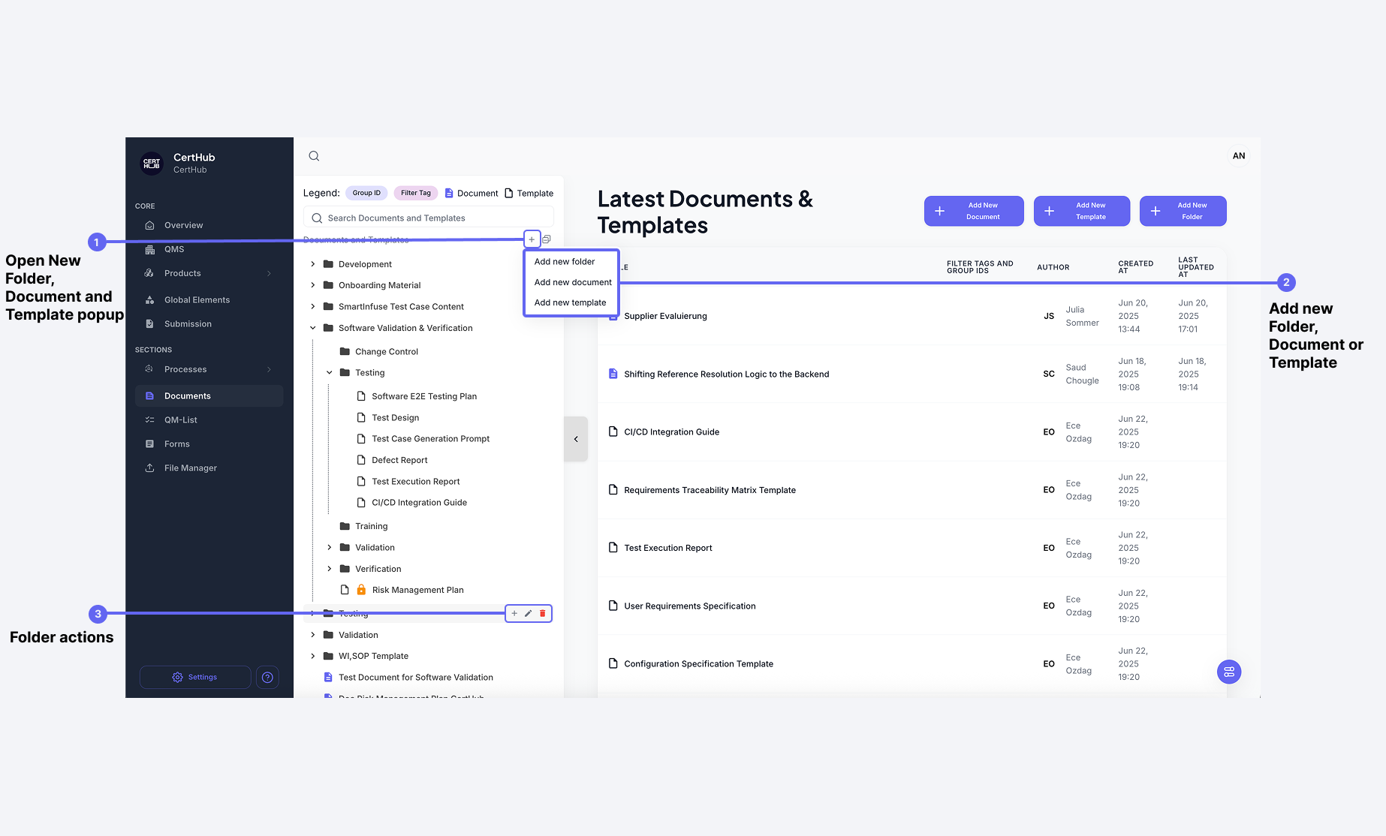Viewport: 1386px width, 836px height.
Task: Select Add new template from the popup menu
Action: click(571, 302)
